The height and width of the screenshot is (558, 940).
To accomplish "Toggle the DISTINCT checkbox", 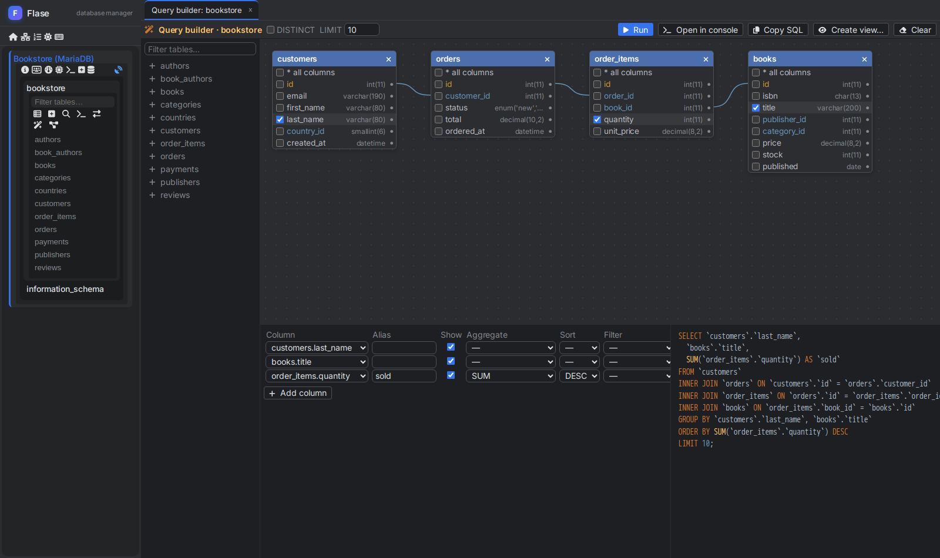I will click(x=271, y=30).
